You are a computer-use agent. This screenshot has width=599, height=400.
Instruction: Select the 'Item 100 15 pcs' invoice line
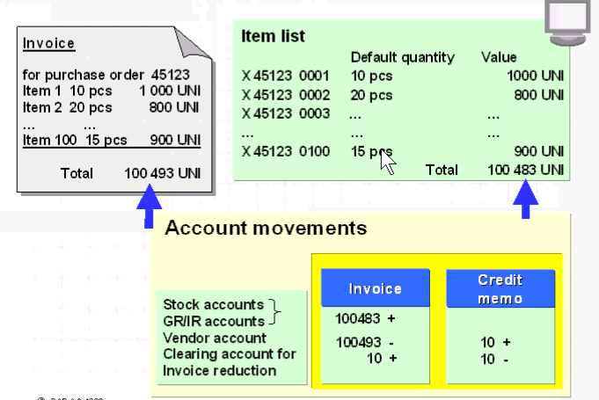click(x=112, y=140)
